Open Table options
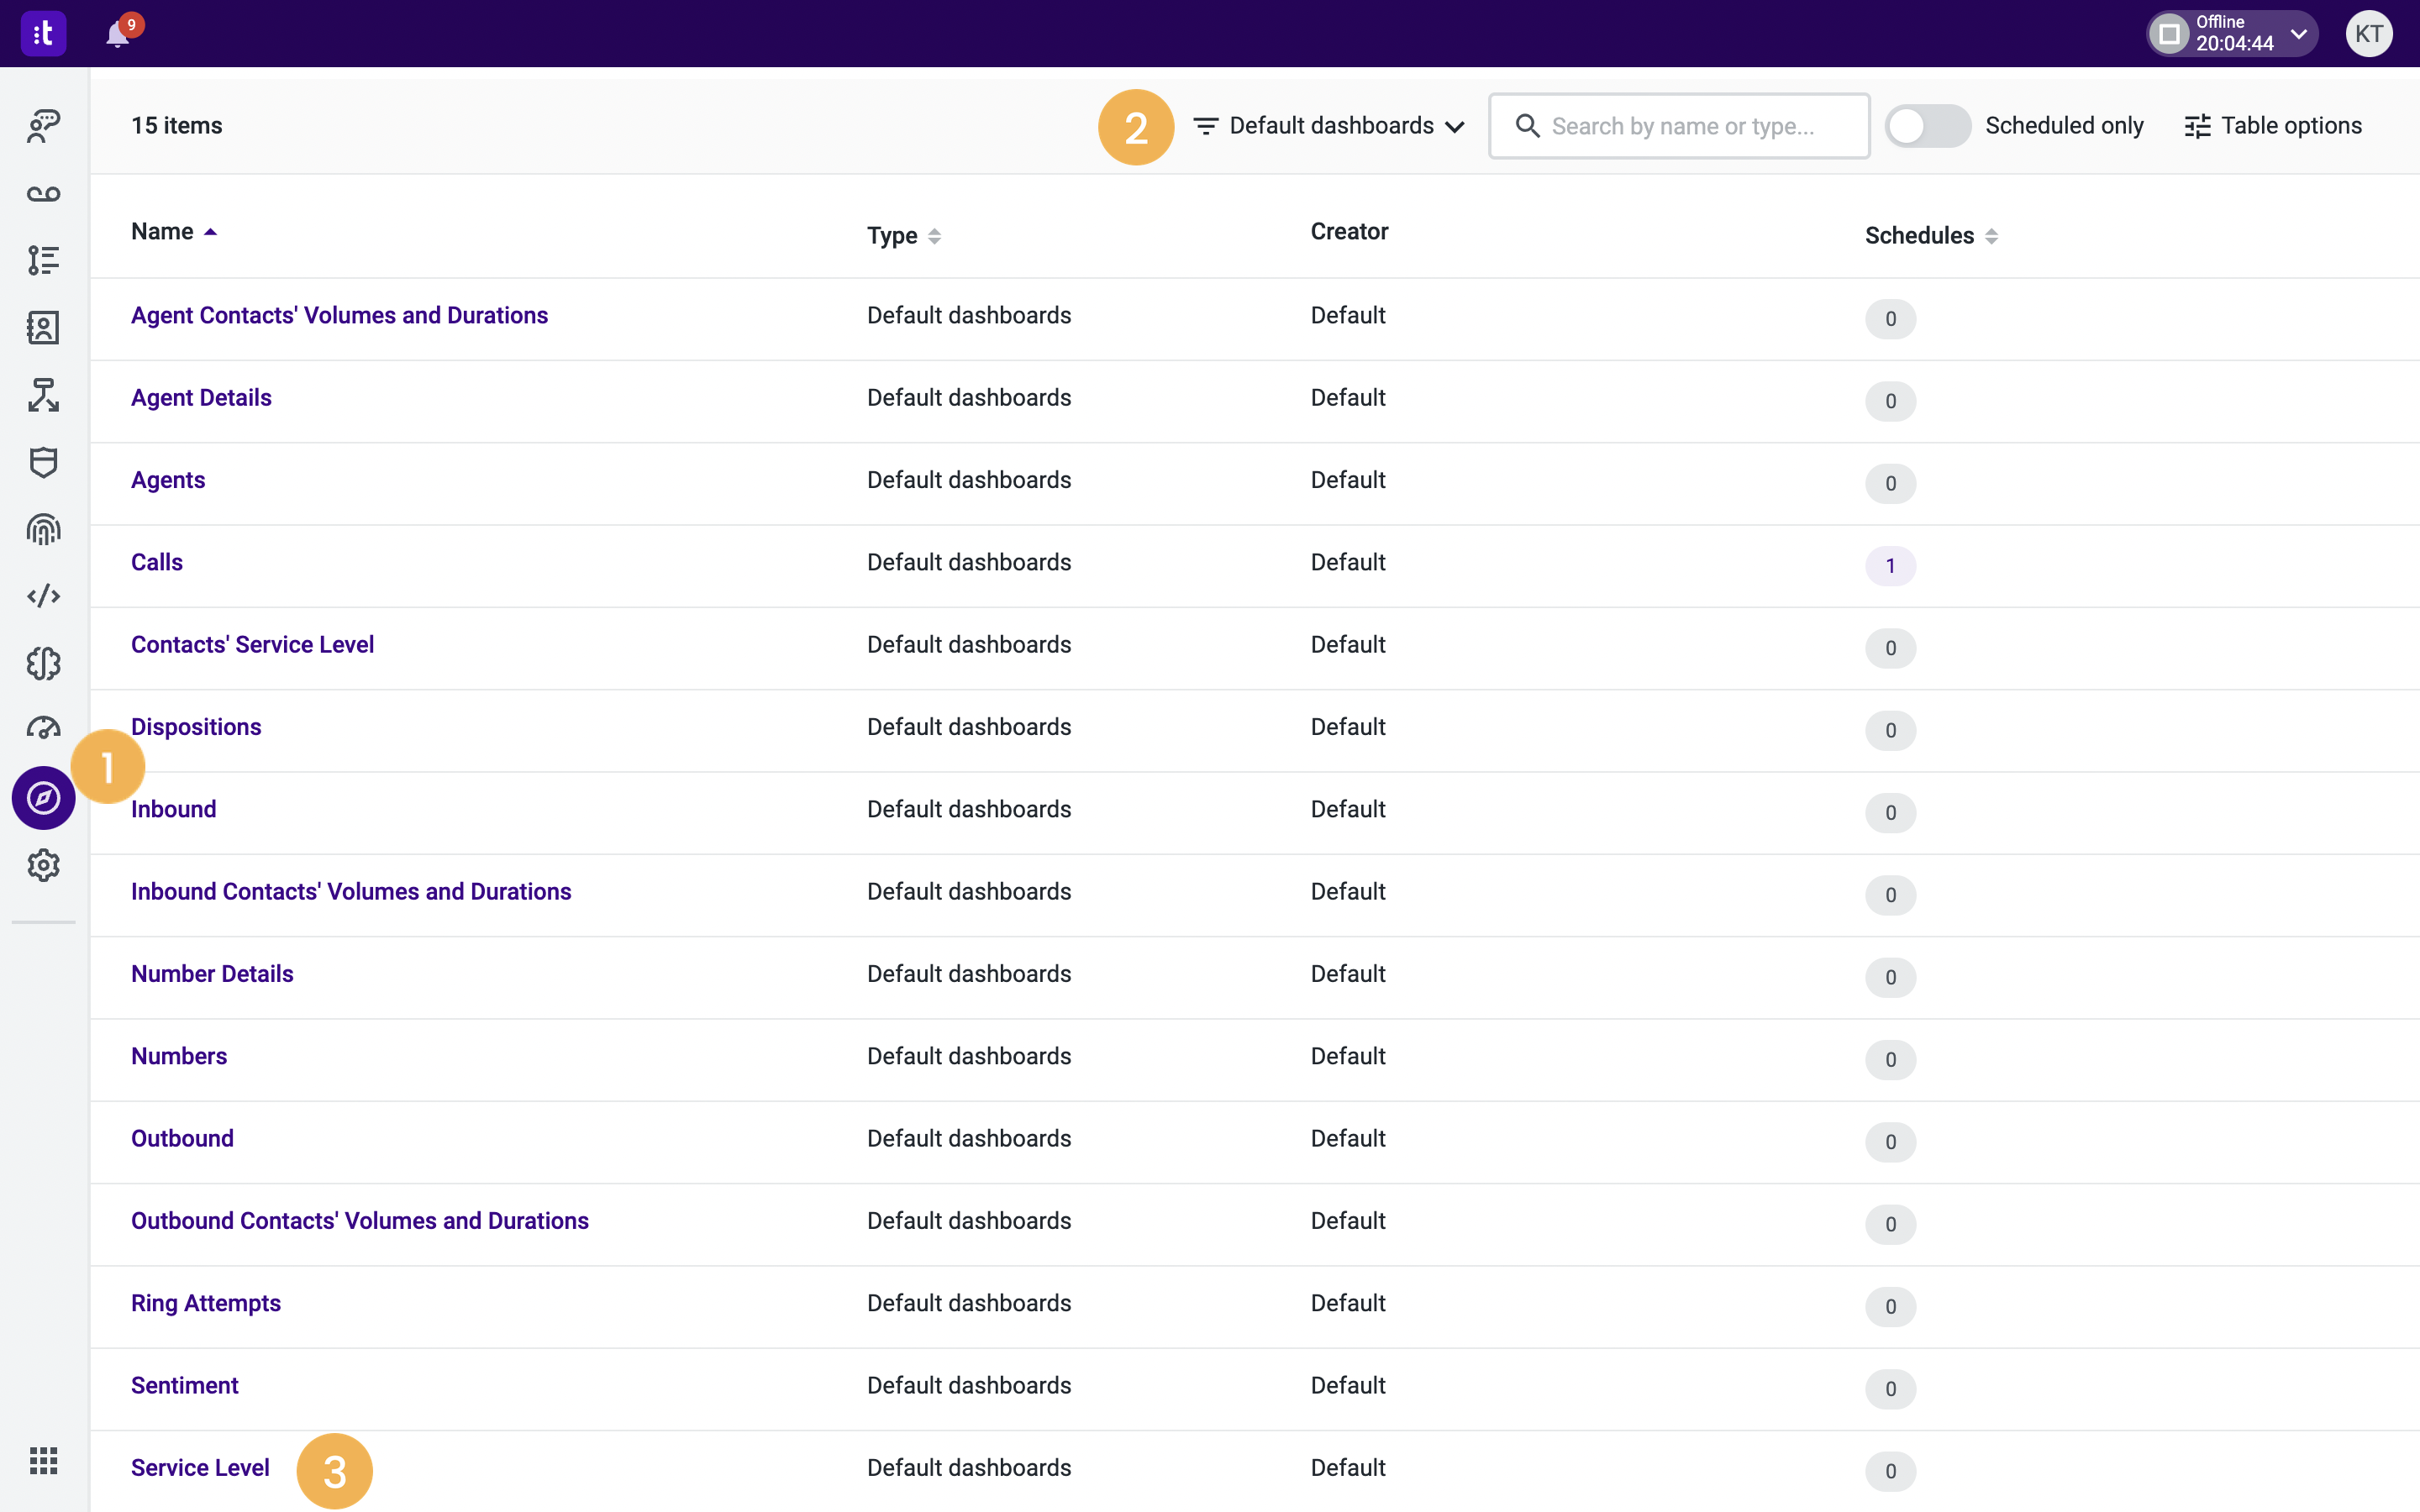The width and height of the screenshot is (2420, 1512). pos(2272,125)
